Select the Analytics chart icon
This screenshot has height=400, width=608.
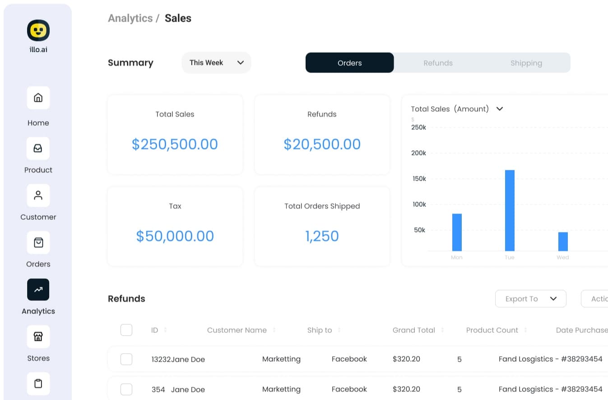[x=38, y=290]
